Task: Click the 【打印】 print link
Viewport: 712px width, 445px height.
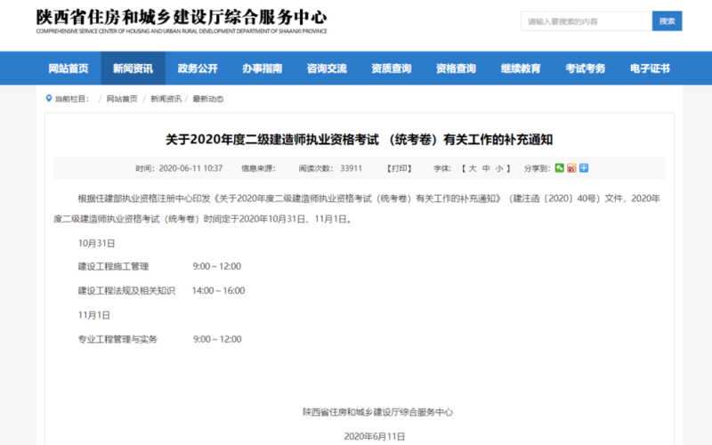Action: point(400,168)
